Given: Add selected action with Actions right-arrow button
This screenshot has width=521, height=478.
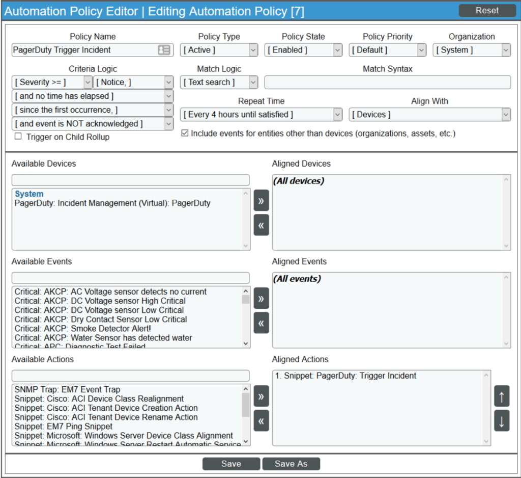Looking at the screenshot, I should 261,396.
